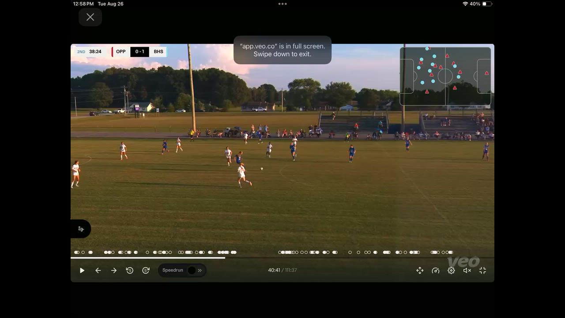The image size is (565, 318).
Task: Open the drawing annotation tool
Action: (81, 229)
